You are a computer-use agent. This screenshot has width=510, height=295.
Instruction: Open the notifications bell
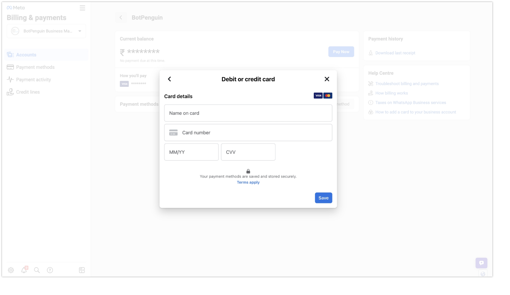(24, 270)
